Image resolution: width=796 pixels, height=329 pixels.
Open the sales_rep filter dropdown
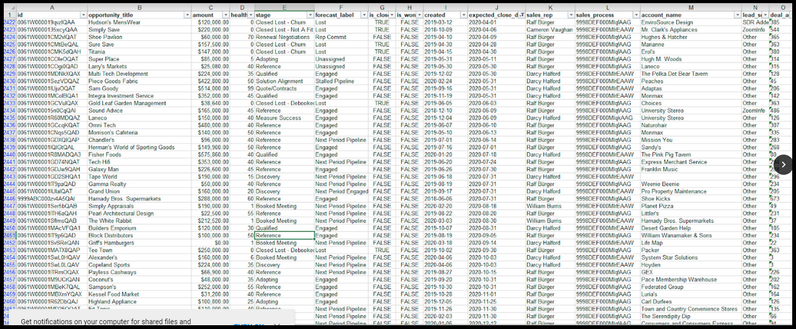(x=570, y=15)
